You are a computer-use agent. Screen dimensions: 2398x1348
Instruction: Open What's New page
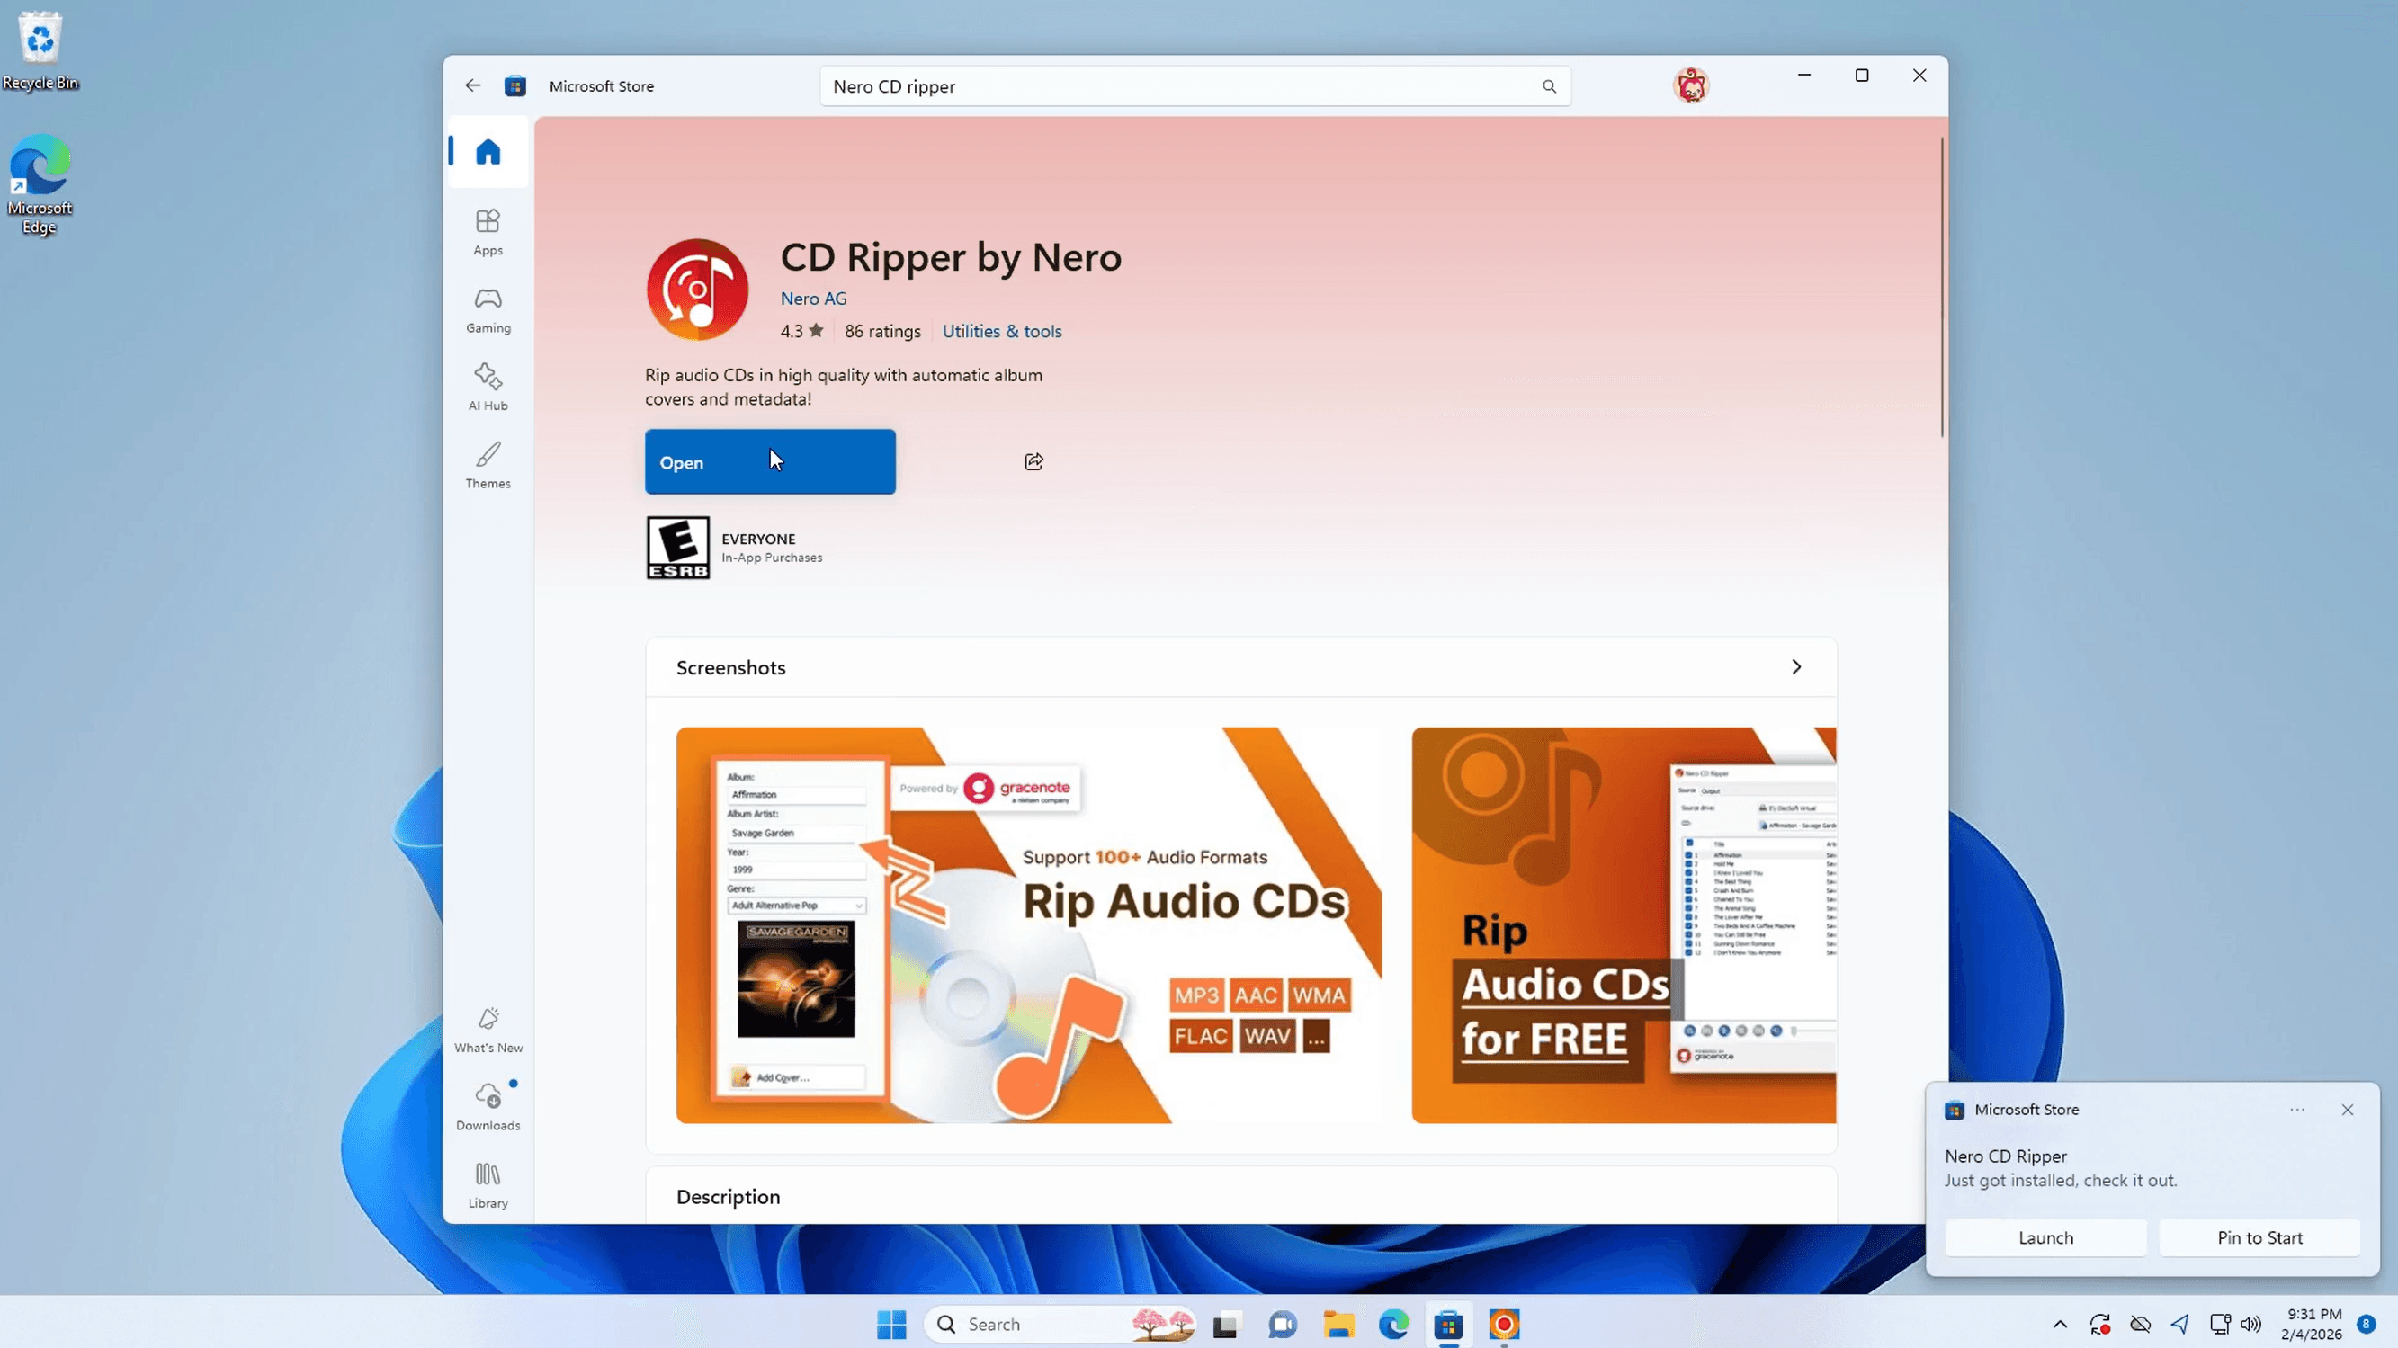tap(488, 1029)
